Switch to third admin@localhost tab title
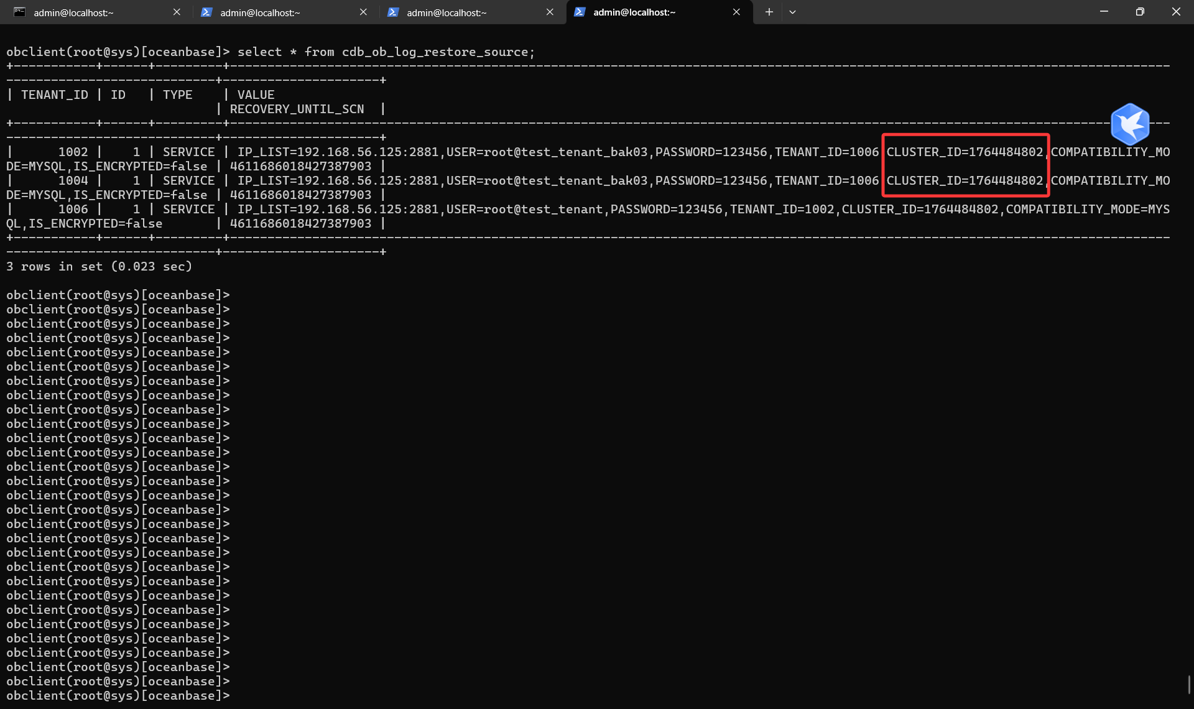Image resolution: width=1194 pixels, height=709 pixels. coord(447,12)
